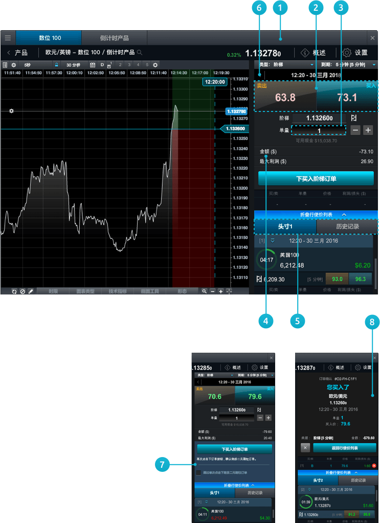Open the calendar date icon on chart toolbar
Viewport: 380px width, 523px height.
coord(93,65)
